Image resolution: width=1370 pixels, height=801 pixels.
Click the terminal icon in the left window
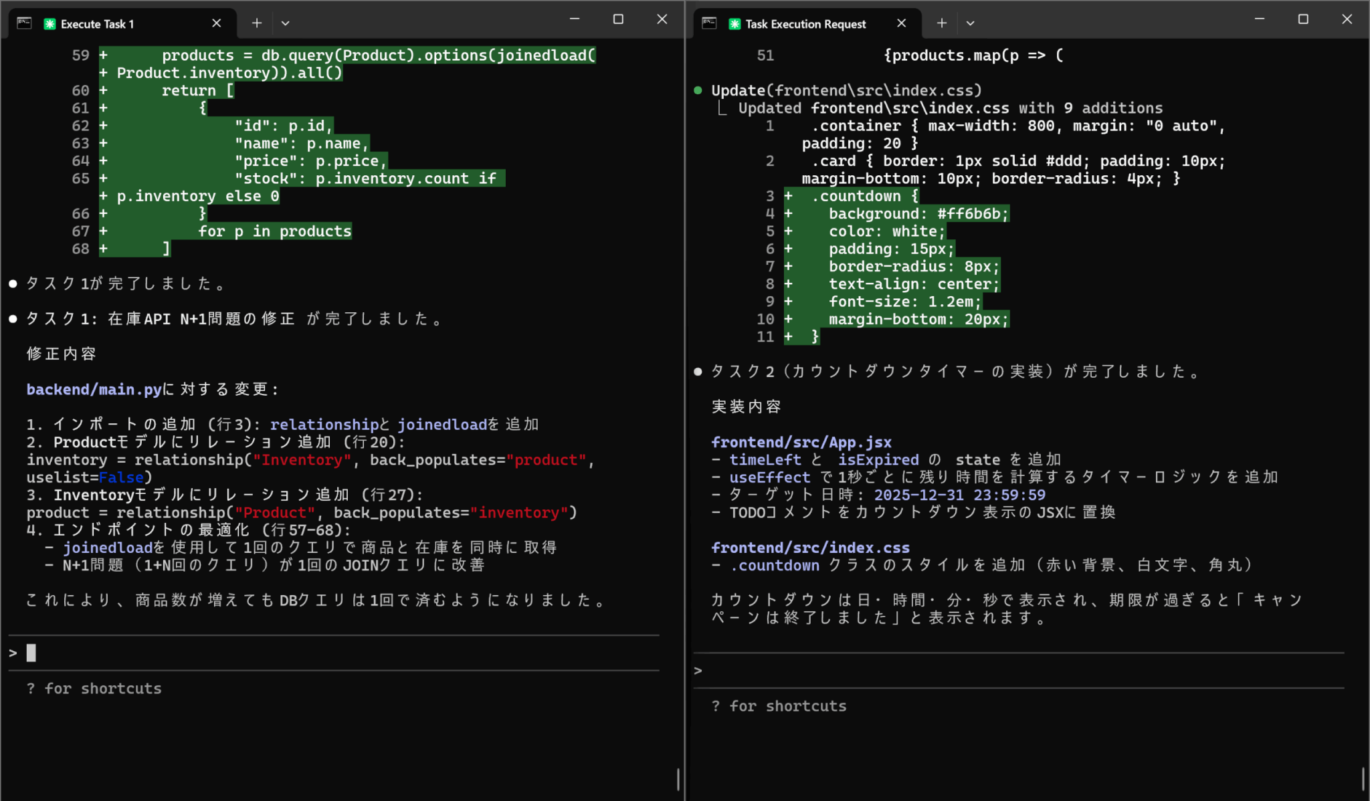(24, 23)
